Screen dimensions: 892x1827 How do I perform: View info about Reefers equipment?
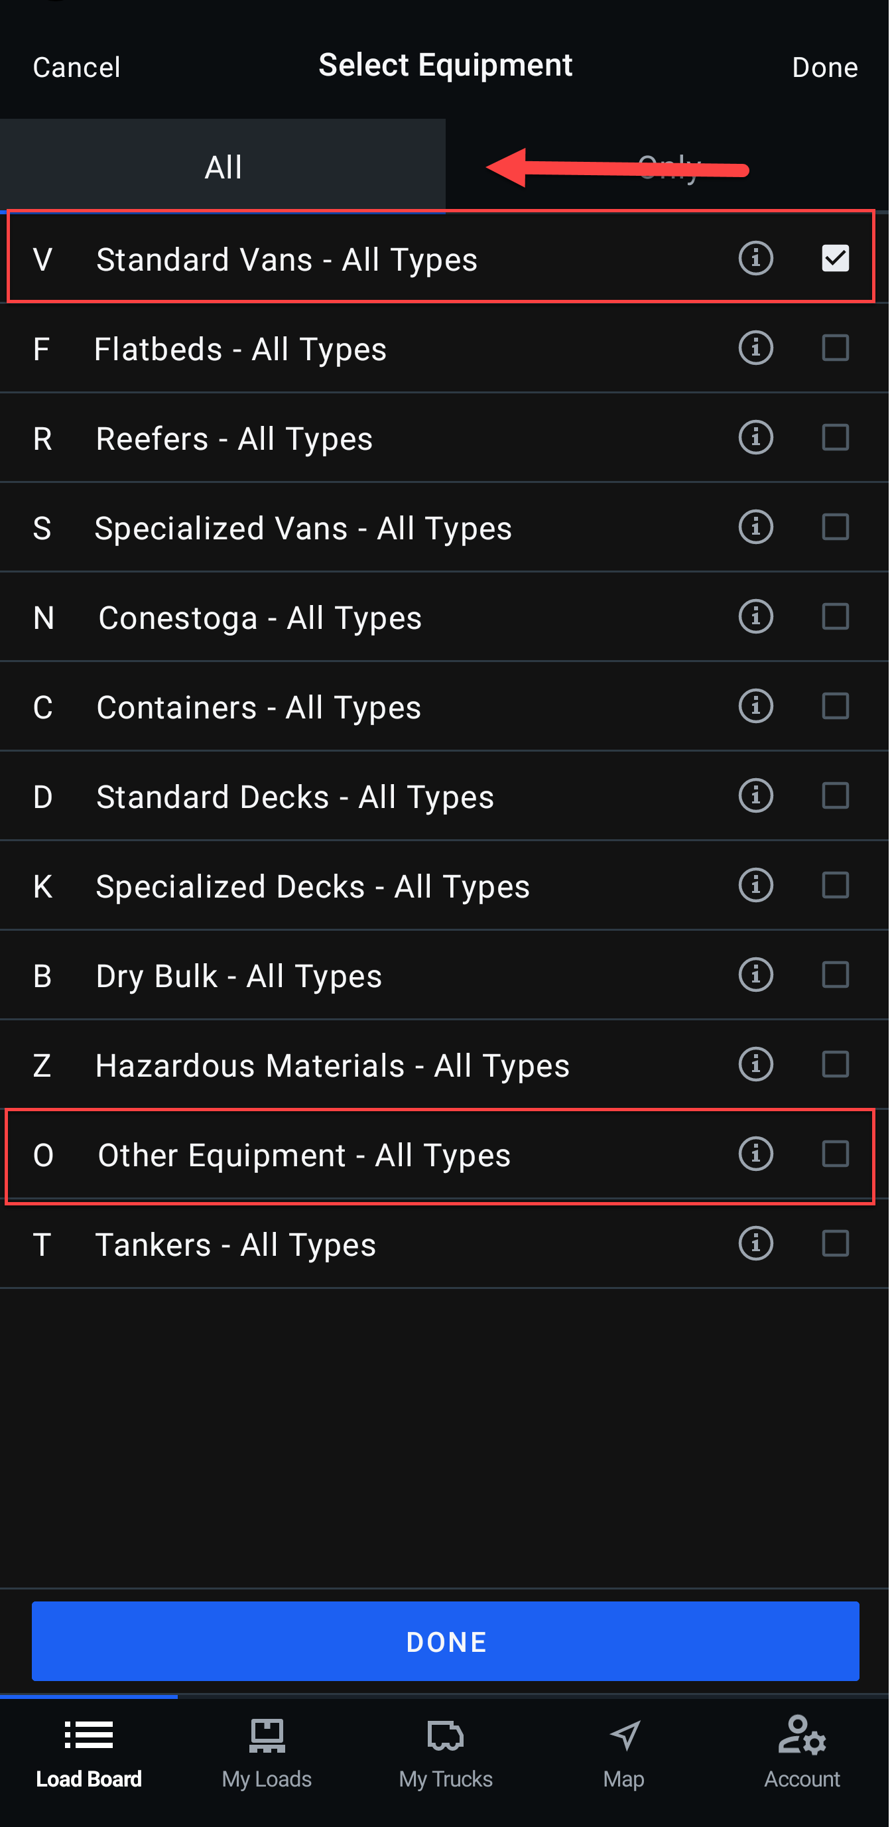[755, 438]
